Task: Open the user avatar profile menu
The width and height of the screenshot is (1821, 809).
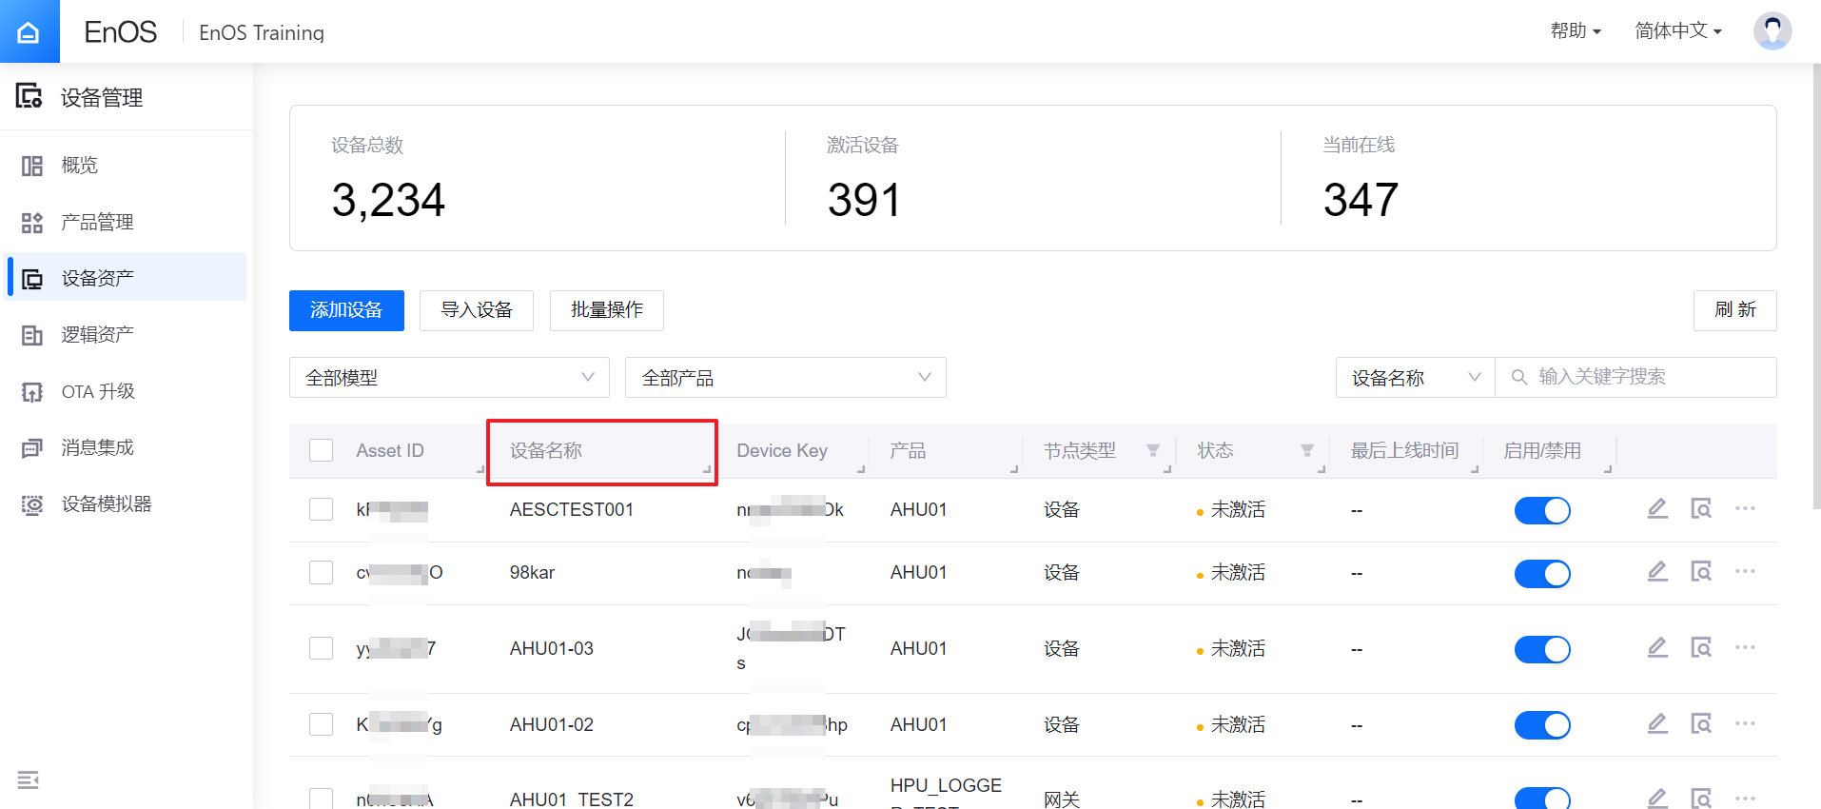Action: [1772, 31]
